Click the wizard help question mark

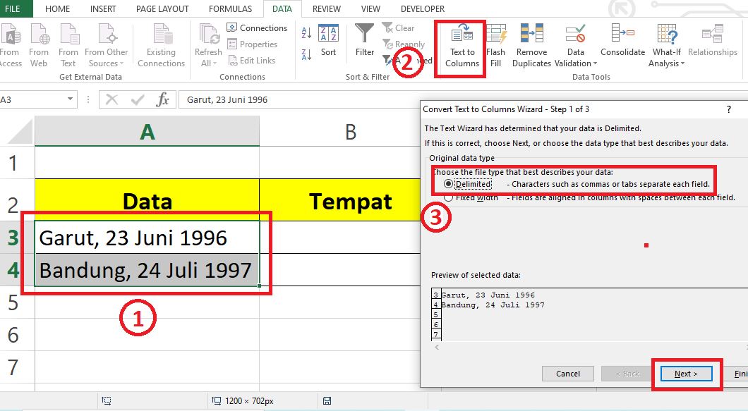tap(728, 109)
